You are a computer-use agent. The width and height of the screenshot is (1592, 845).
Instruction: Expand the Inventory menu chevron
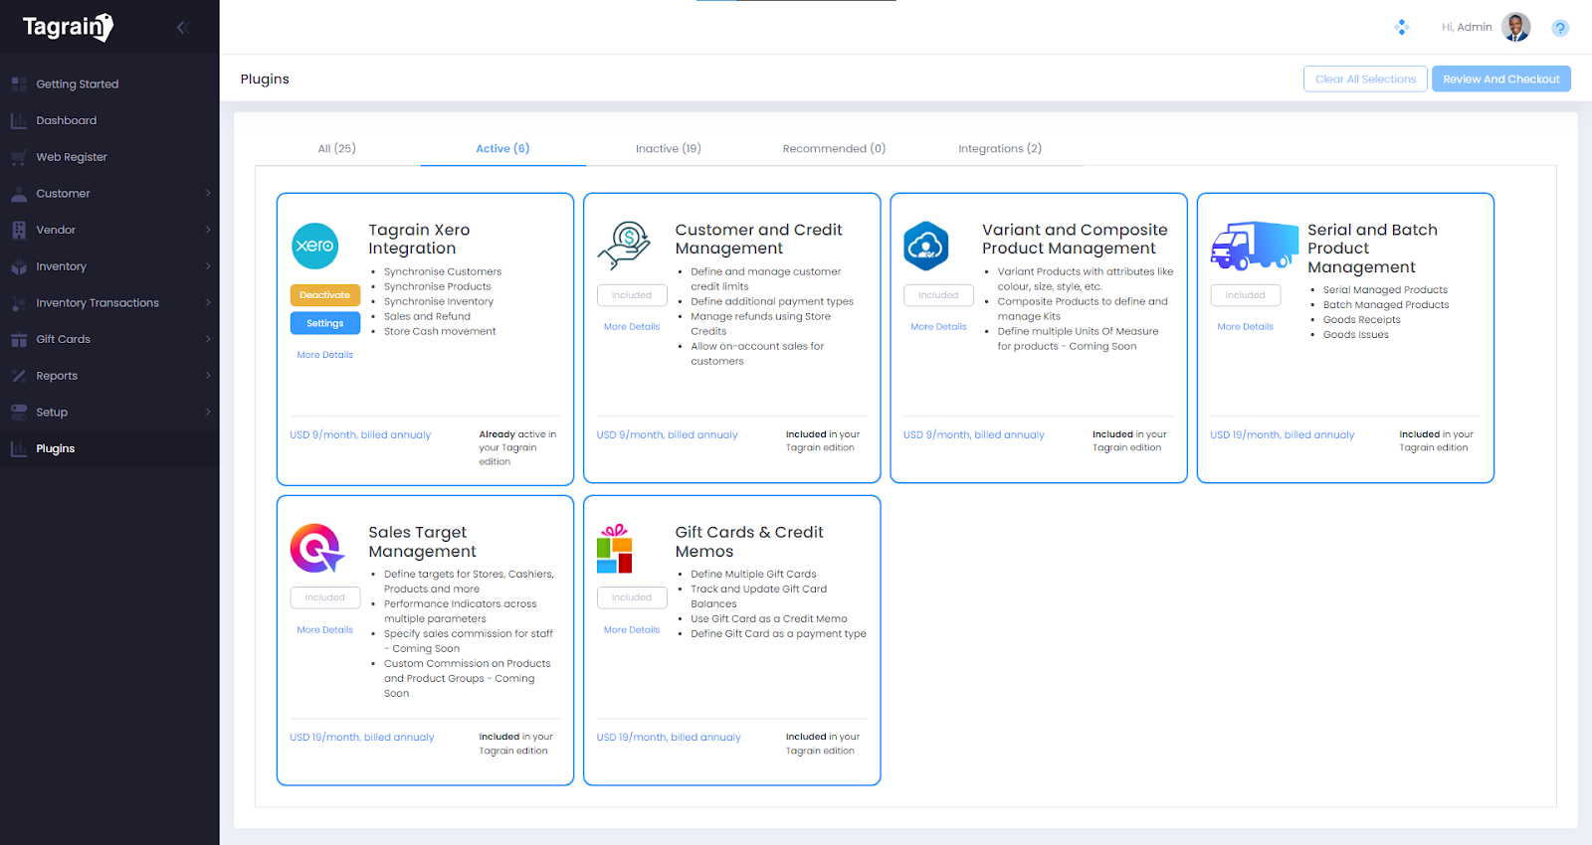208,266
